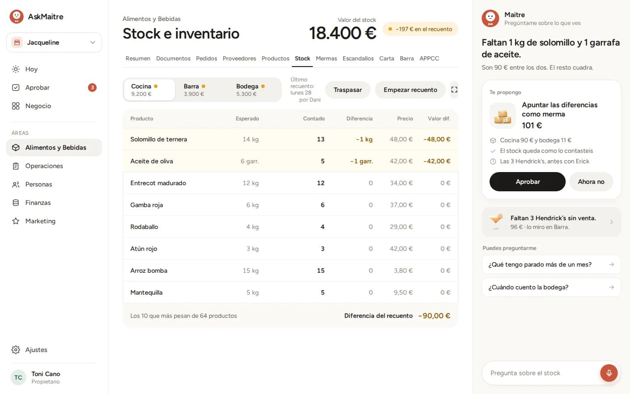
Task: Click the Alimentos y Bebidas box icon
Action: 16,148
